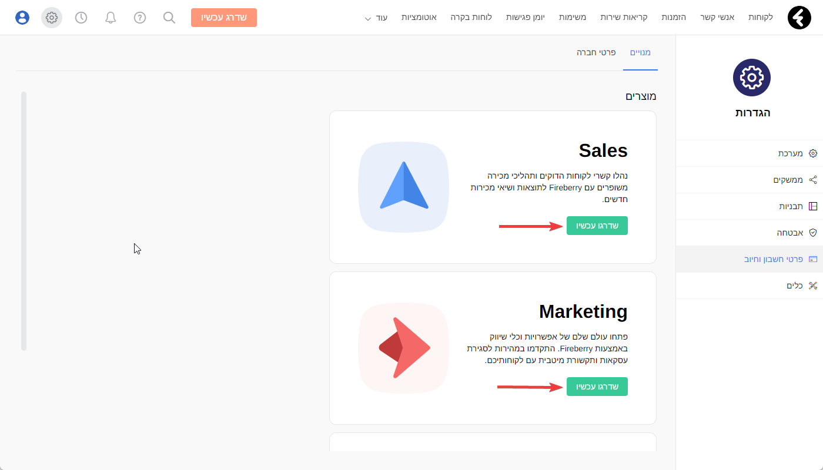Switch to the מנויים tab

click(640, 52)
